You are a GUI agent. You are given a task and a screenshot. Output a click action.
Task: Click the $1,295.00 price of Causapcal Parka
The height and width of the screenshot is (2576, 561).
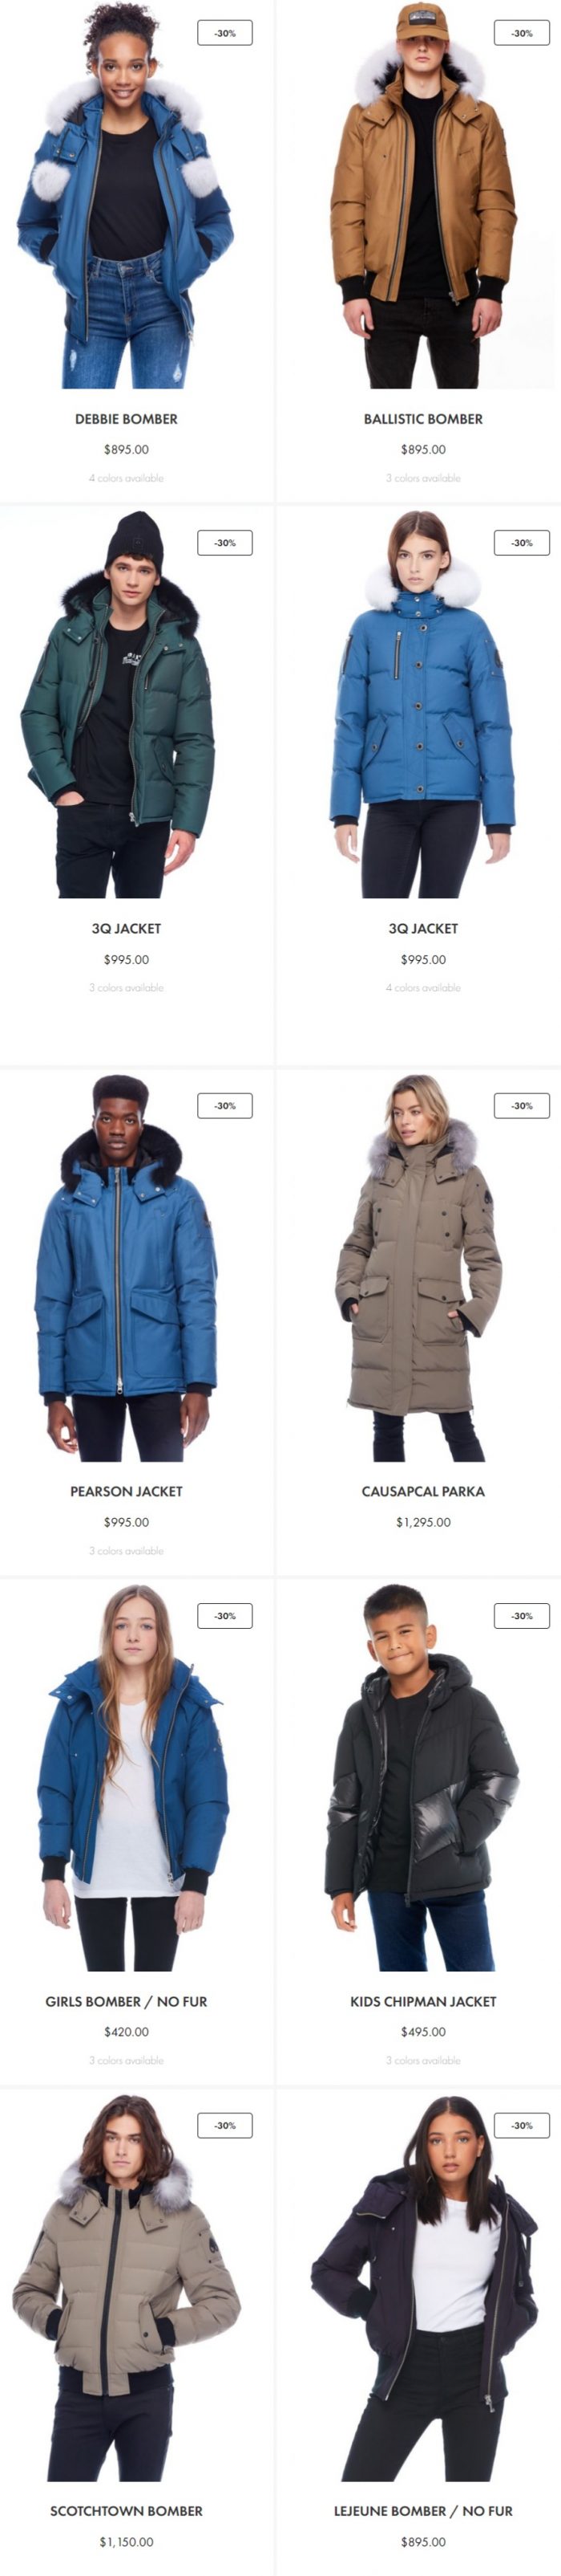tap(422, 1522)
